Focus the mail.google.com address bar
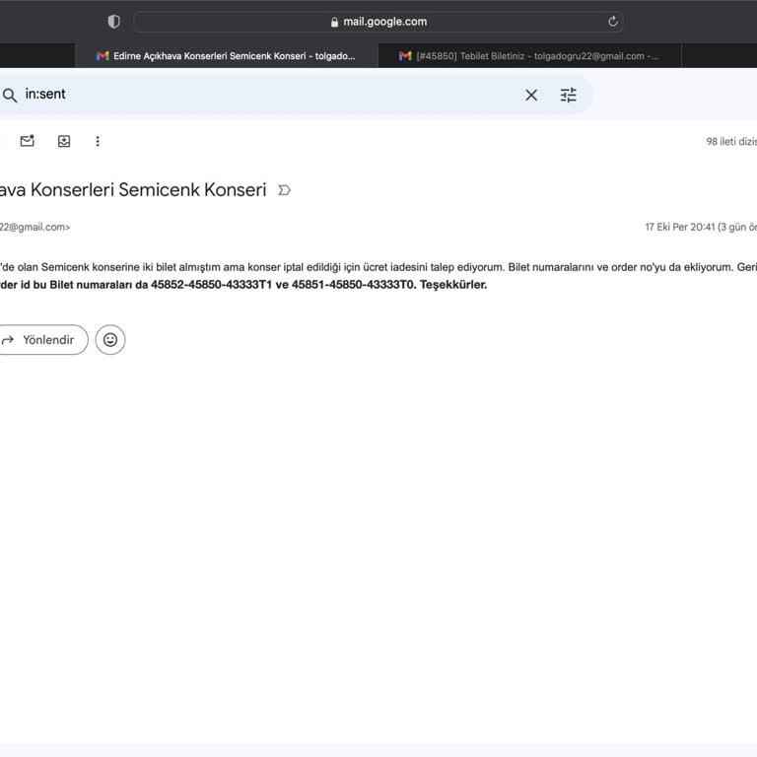This screenshot has height=757, width=757. click(x=384, y=22)
